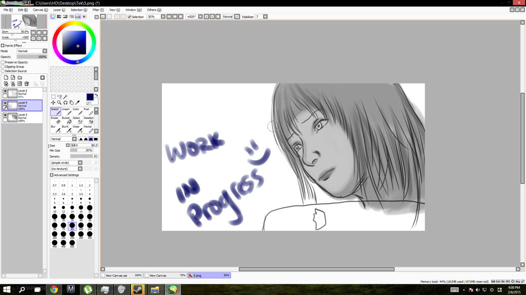
Task: Adjust the layer Opacity slider
Action: (x=32, y=57)
